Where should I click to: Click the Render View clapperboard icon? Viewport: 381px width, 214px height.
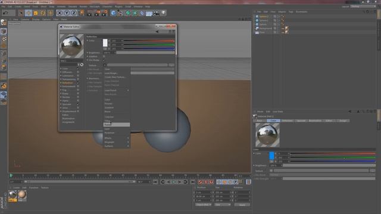pos(90,13)
